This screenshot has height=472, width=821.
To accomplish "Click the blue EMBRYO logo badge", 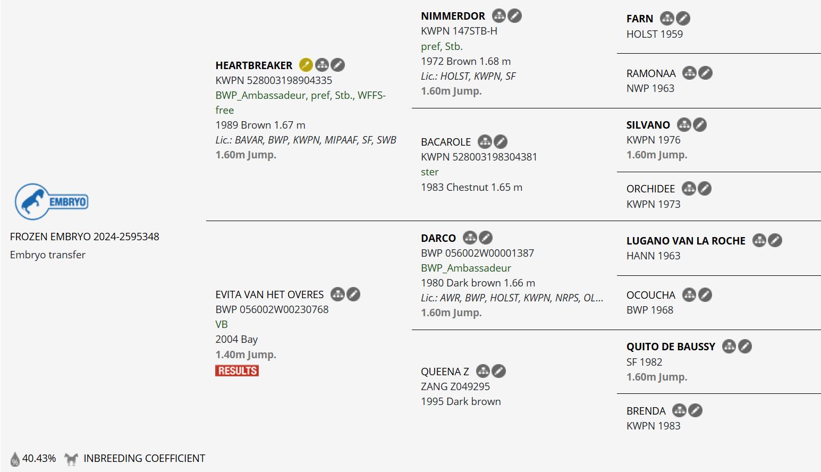I will pos(51,201).
